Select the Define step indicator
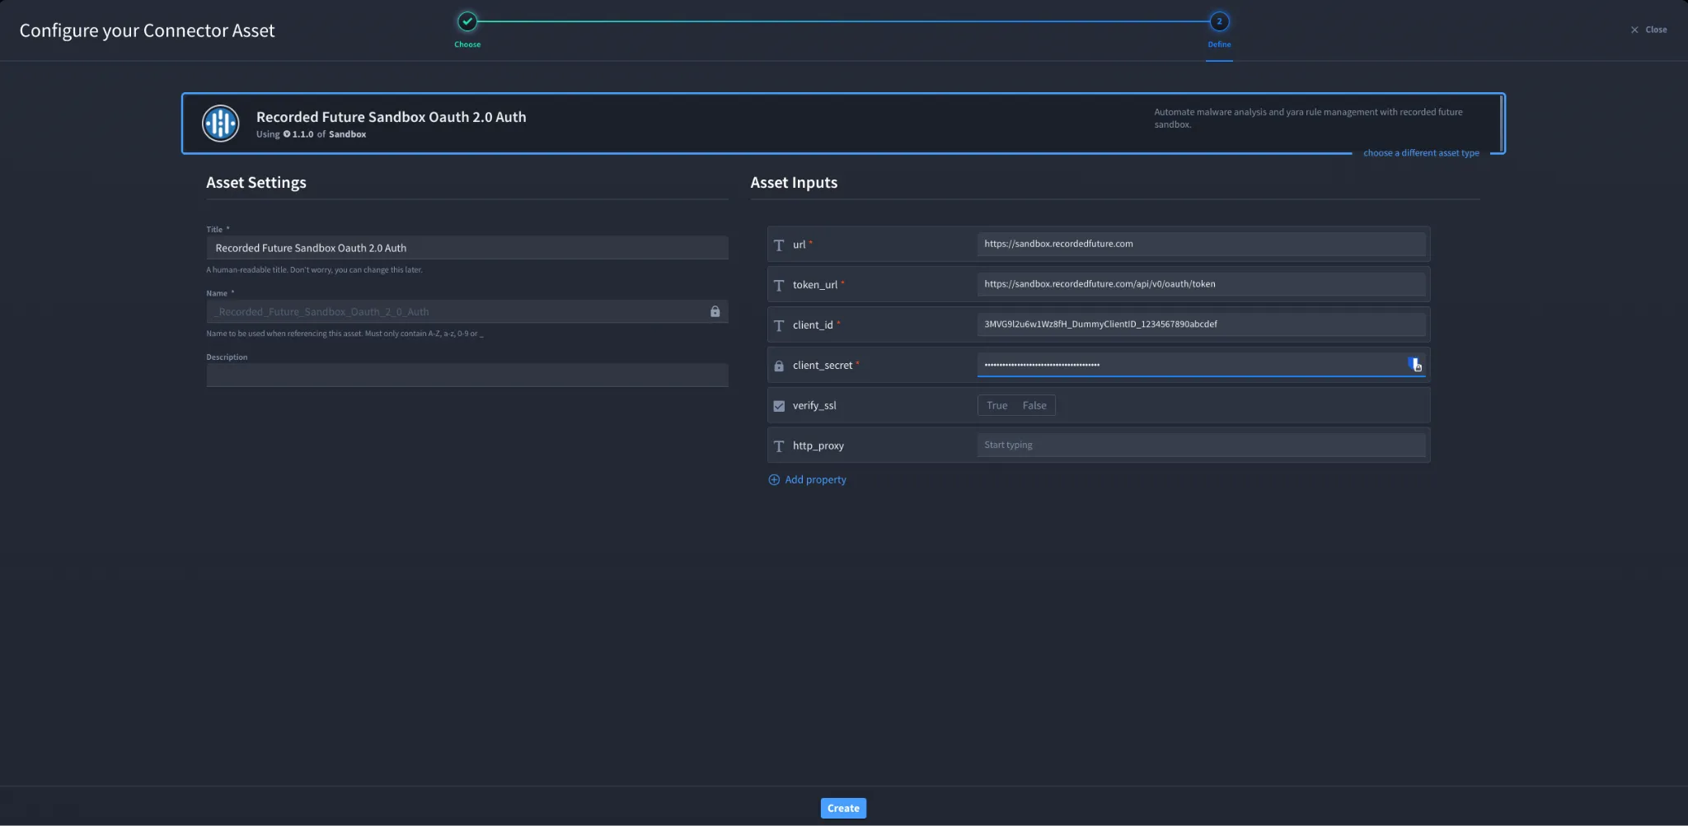This screenshot has height=826, width=1688. (x=1219, y=21)
